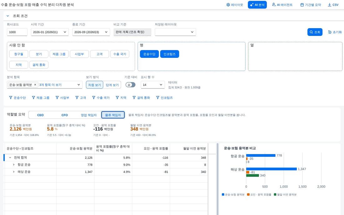
Task: Click the 인코텀즈 row chip
Action: (169, 54)
